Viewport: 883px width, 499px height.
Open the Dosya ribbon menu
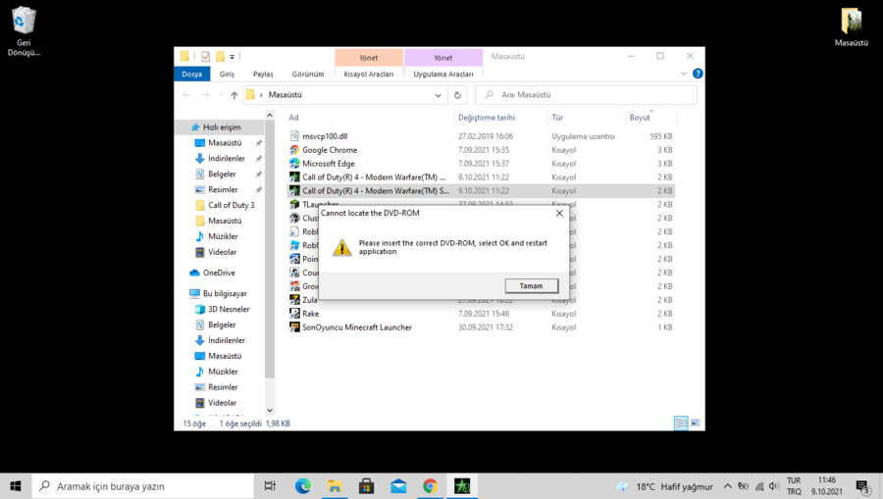[x=191, y=74]
